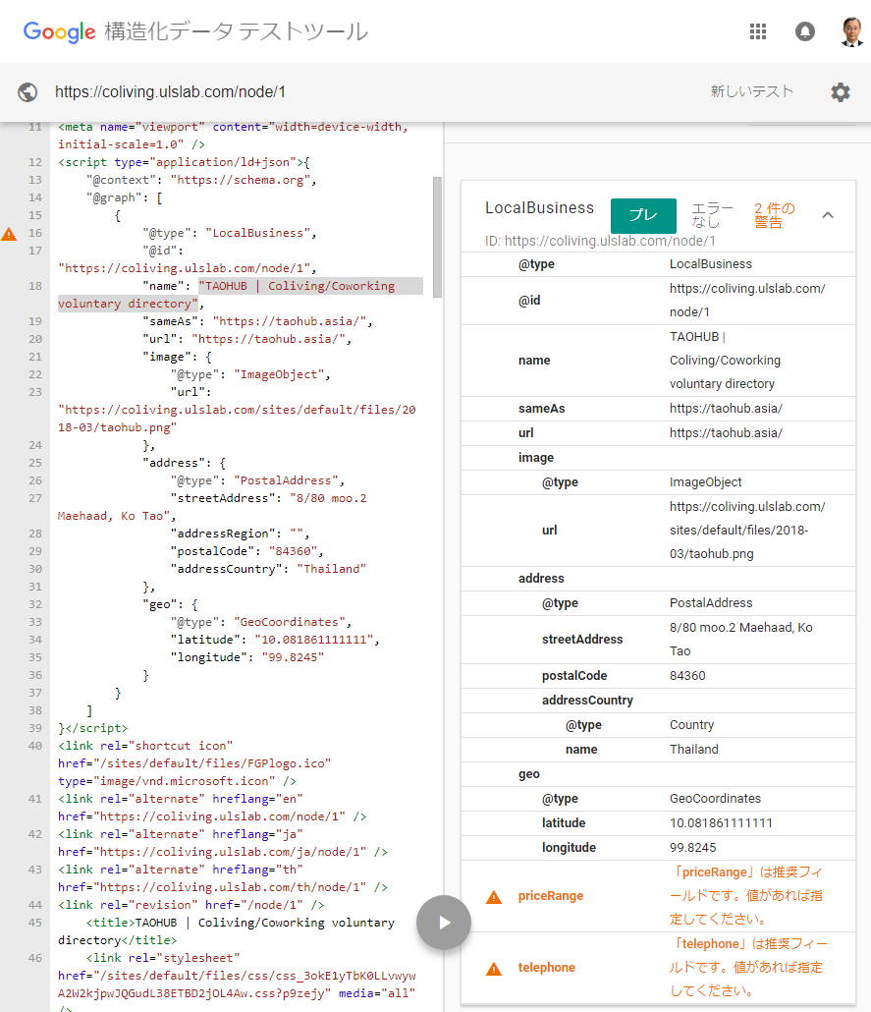Screen dimensions: 871x1012
Task: Select the priceRange warning label
Action: (x=550, y=896)
